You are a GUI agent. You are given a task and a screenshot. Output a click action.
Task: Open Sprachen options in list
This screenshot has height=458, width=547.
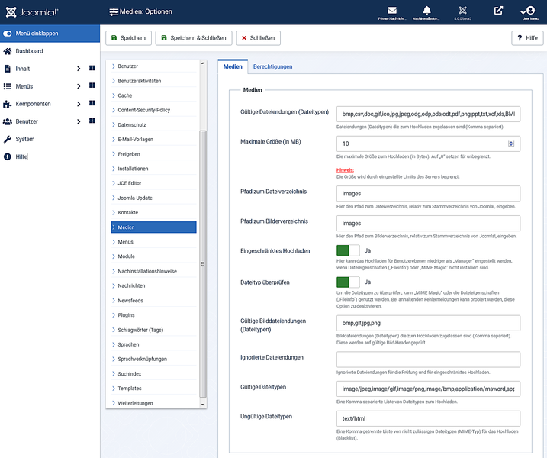point(154,344)
